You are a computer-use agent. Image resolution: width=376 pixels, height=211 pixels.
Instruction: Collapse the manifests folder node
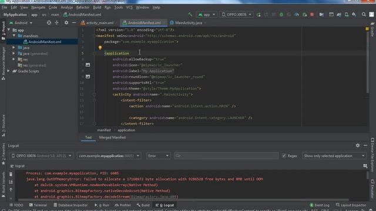click(x=14, y=36)
